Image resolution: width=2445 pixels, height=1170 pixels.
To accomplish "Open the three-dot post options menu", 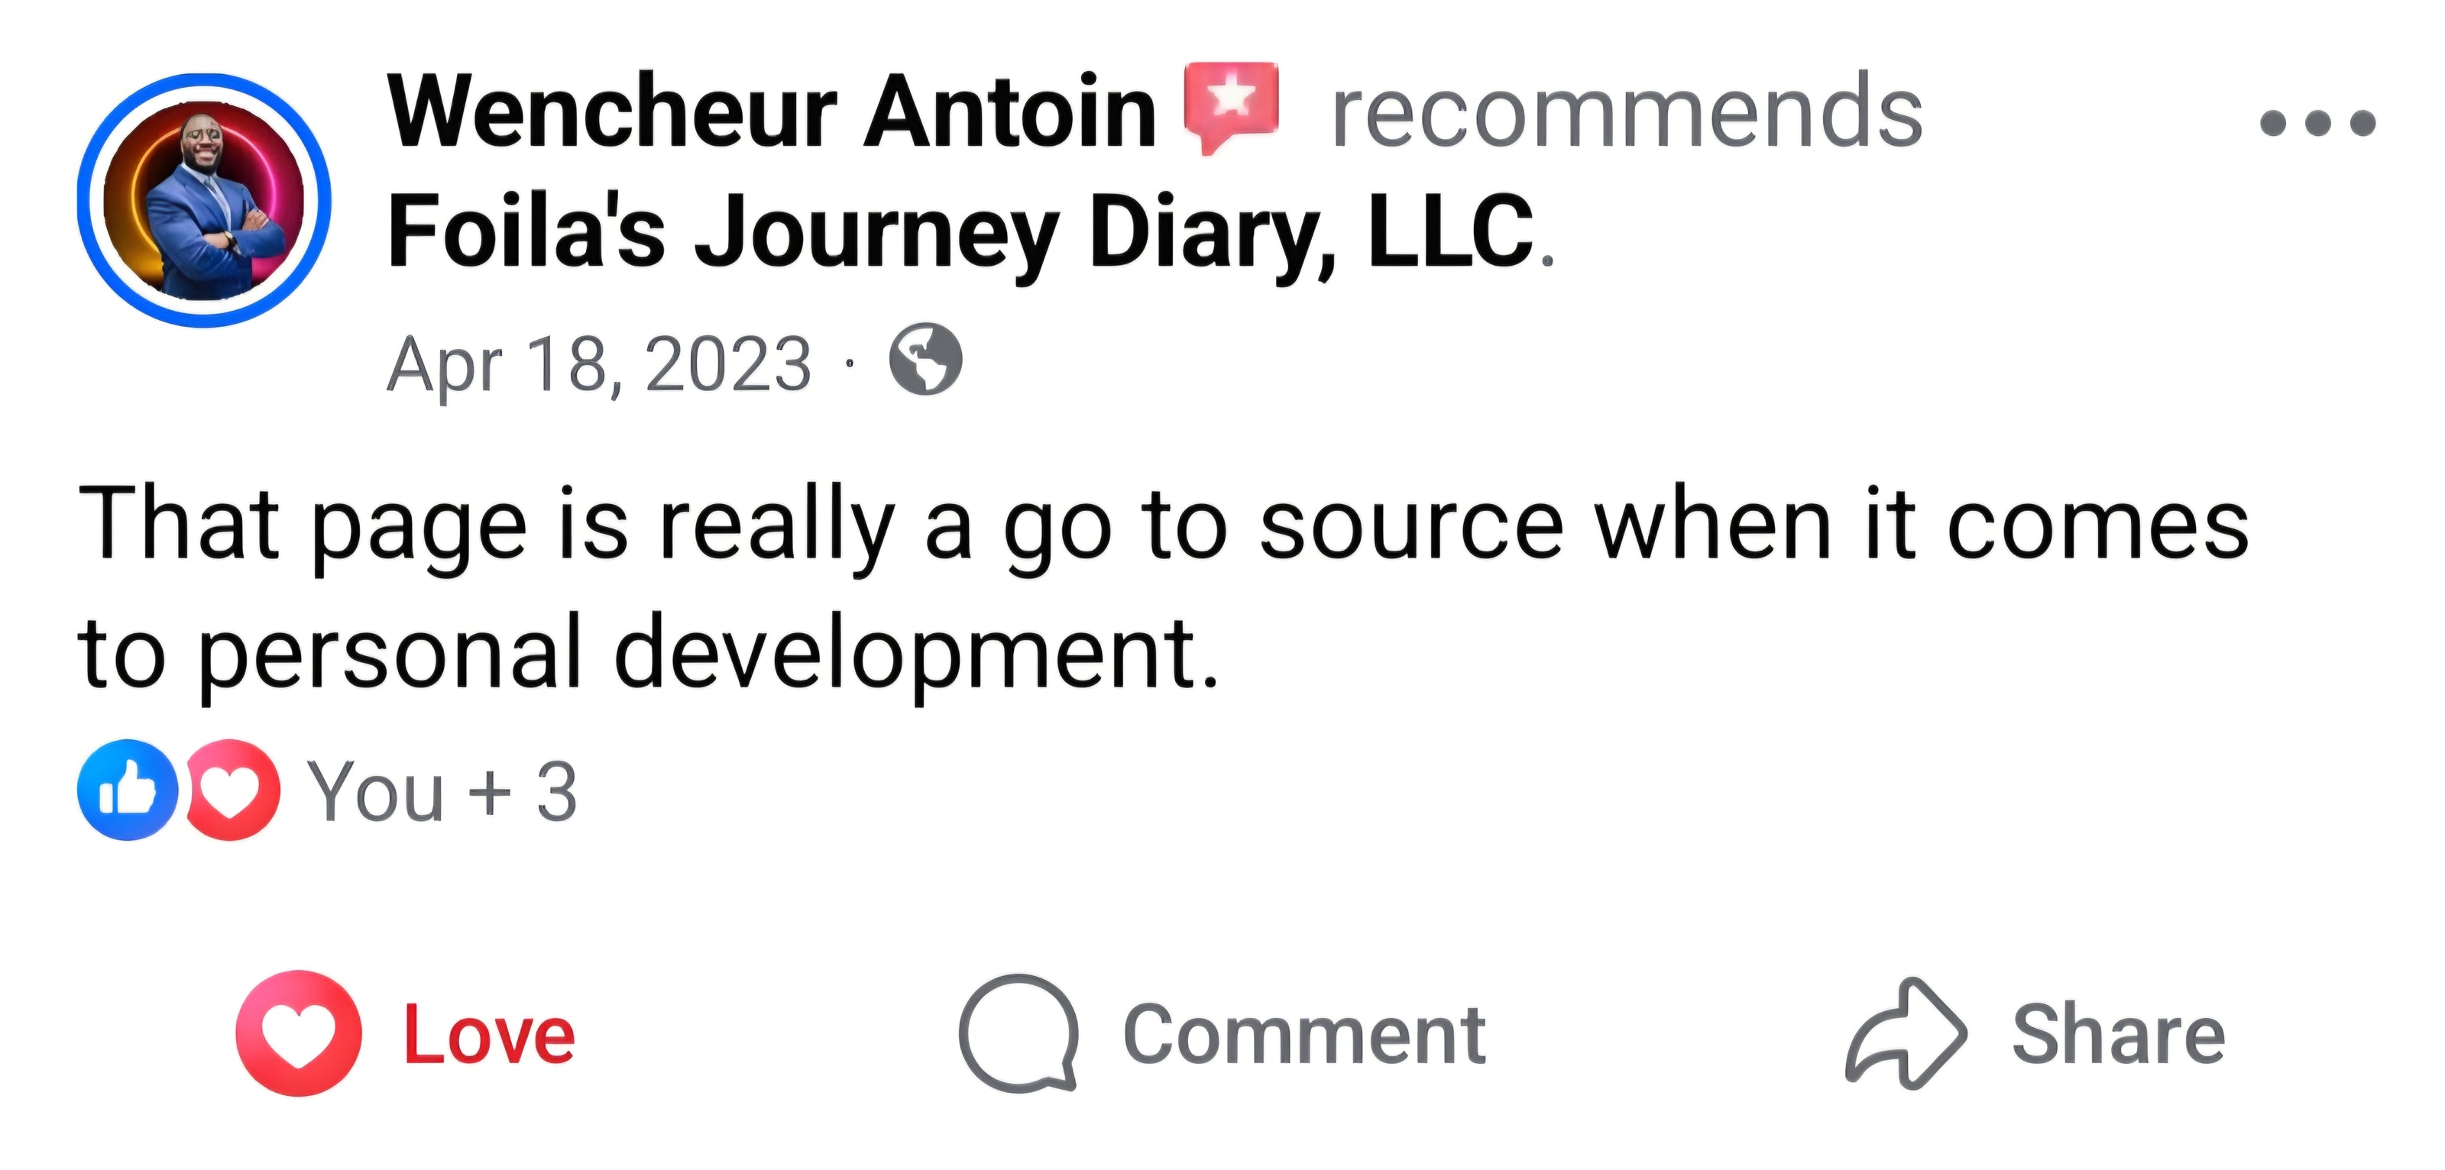I will (2317, 122).
